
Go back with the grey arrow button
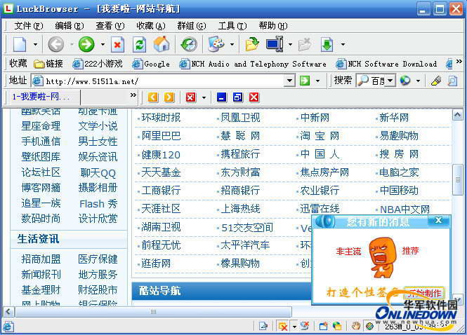point(56,45)
